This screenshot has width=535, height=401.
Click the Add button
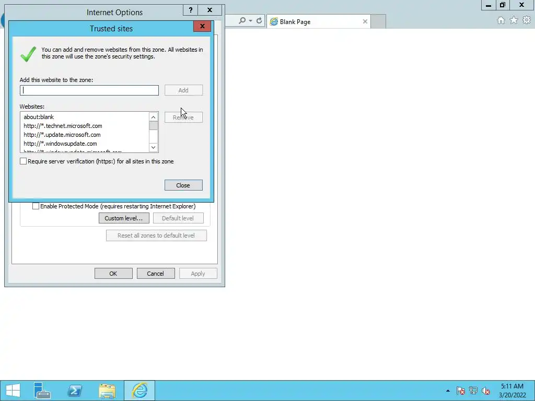coord(183,90)
